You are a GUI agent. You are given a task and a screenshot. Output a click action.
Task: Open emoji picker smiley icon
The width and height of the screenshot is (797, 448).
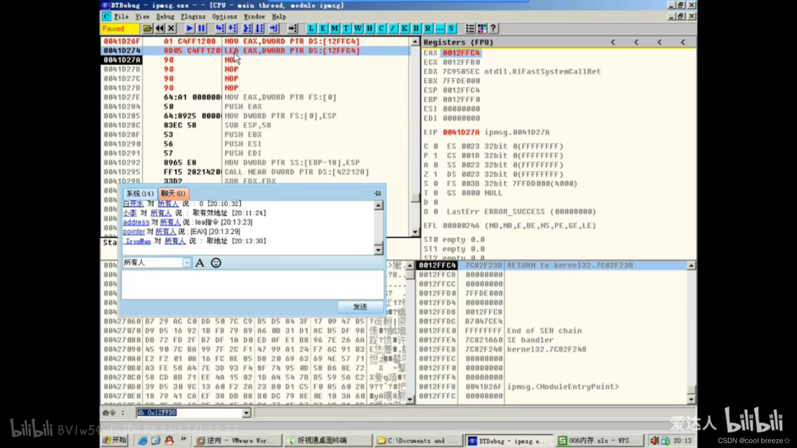216,263
